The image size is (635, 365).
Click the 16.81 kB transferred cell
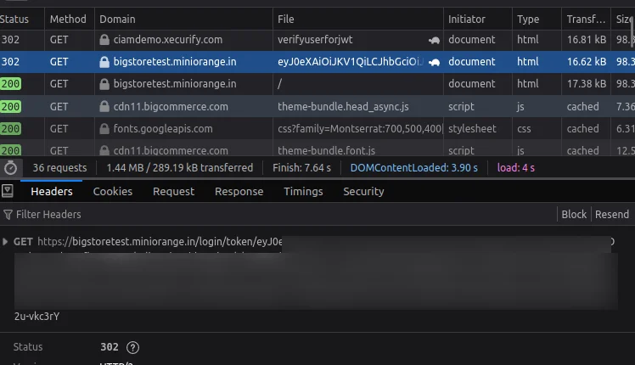[x=587, y=40]
